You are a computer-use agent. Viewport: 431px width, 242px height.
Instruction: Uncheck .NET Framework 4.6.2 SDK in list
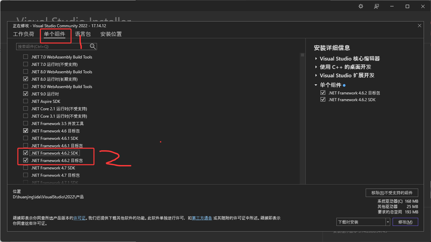pyautogui.click(x=26, y=153)
